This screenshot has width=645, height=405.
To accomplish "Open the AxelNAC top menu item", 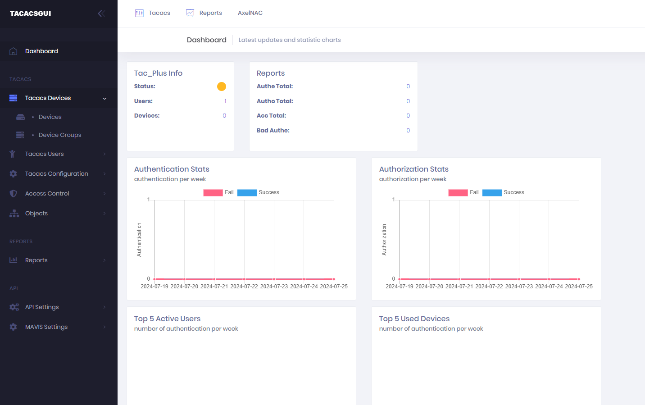I will [250, 13].
